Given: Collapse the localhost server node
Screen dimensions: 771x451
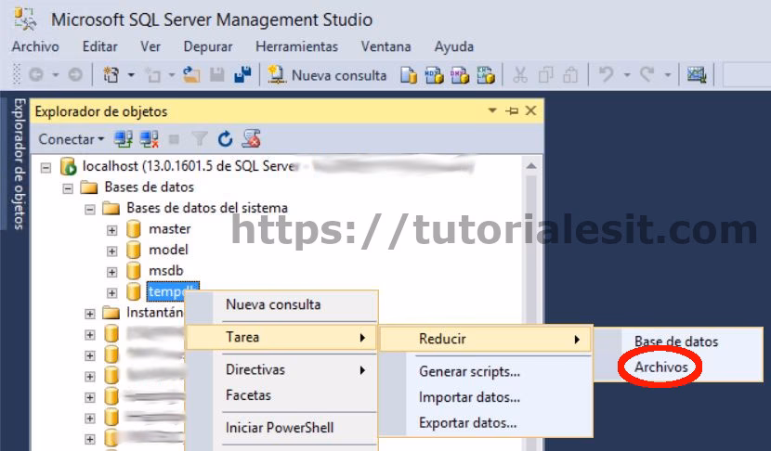Looking at the screenshot, I should 46,168.
